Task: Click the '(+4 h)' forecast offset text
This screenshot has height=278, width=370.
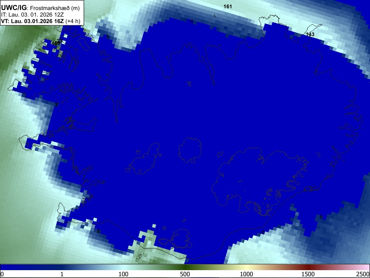Action: coord(73,21)
